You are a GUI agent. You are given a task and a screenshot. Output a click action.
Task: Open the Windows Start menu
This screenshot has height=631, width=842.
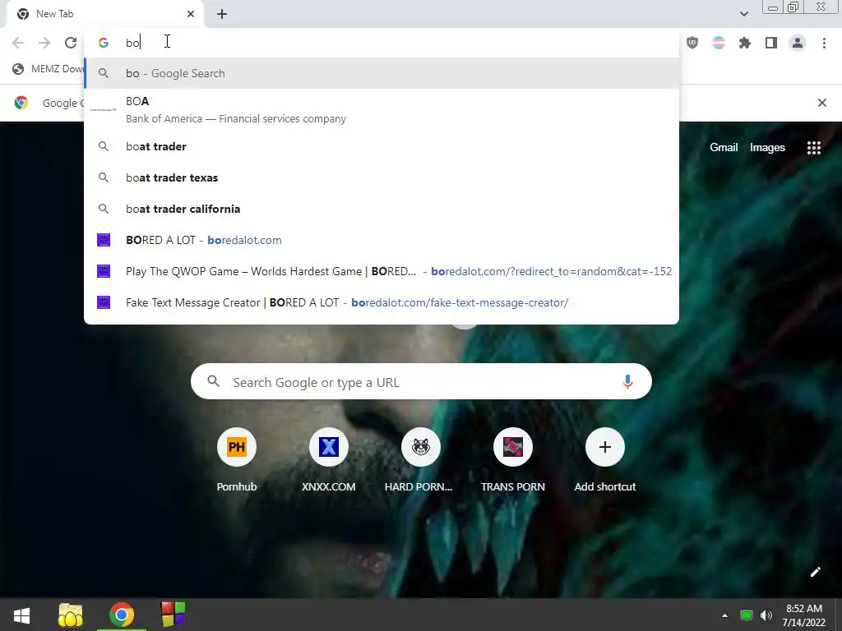(21, 615)
